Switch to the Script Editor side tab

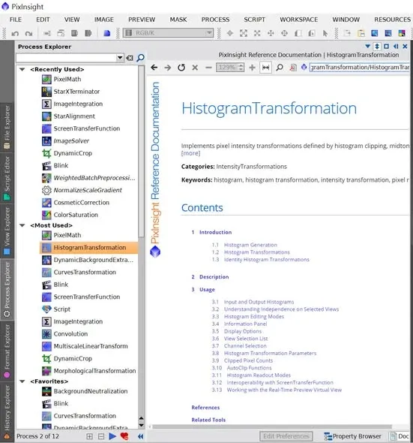tap(7, 179)
